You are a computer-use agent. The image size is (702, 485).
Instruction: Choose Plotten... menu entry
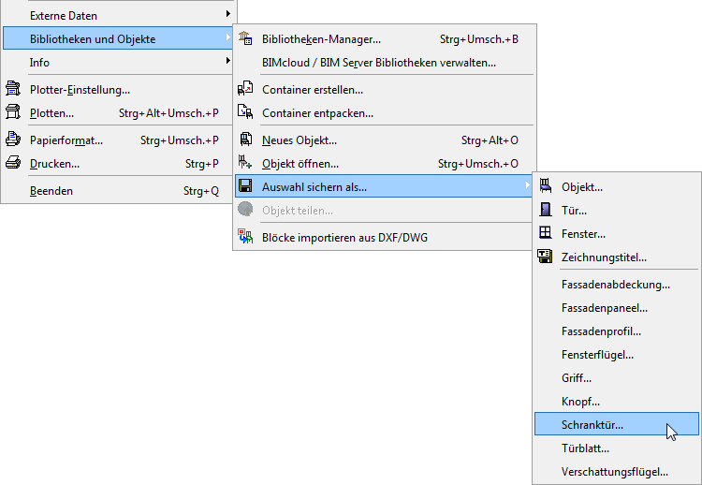tap(118, 113)
